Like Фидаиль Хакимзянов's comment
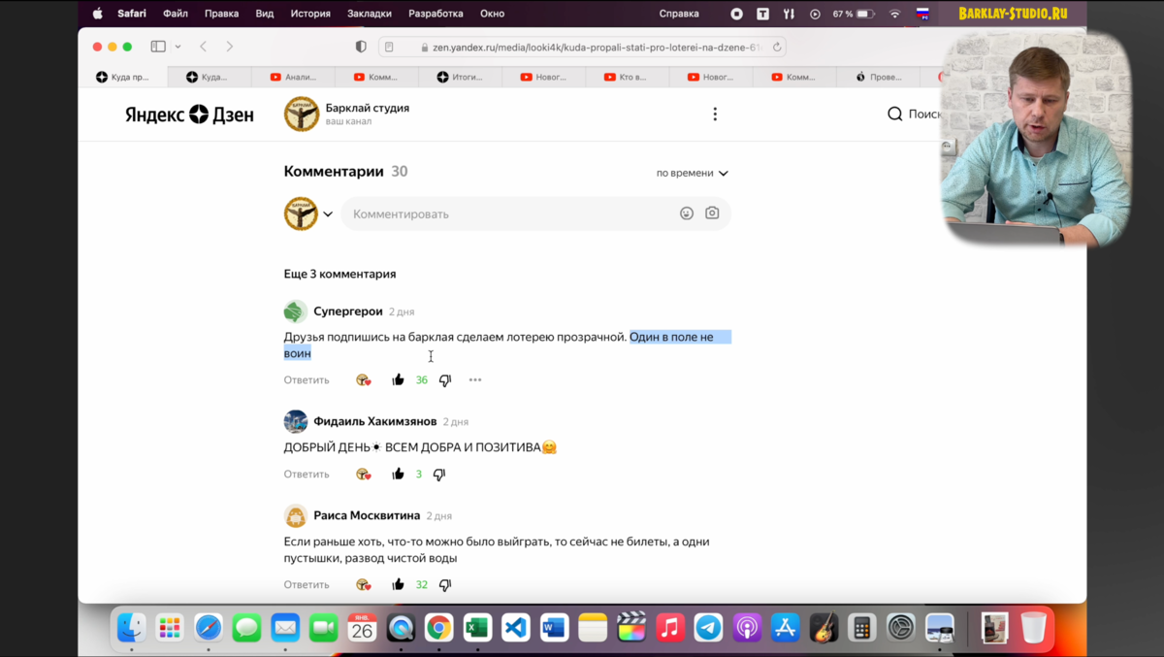 pyautogui.click(x=398, y=475)
